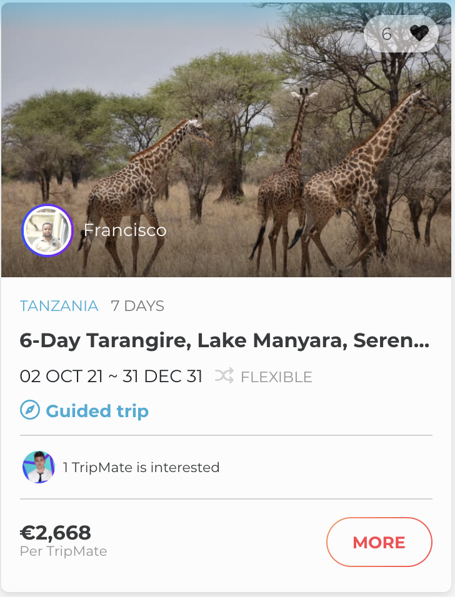This screenshot has height=597, width=455.
Task: Click the left giraffe in the cover photo
Action: 144,187
